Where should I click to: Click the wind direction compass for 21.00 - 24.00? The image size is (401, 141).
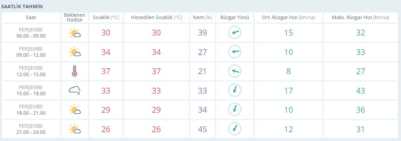pyautogui.click(x=235, y=129)
